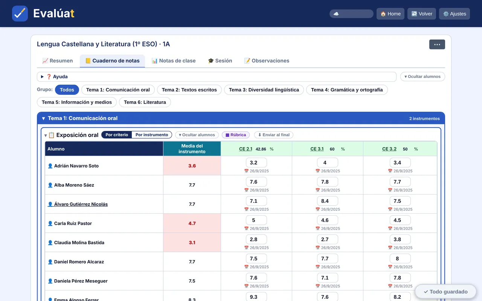Open the Sesión tab
482x301 pixels.
220,61
